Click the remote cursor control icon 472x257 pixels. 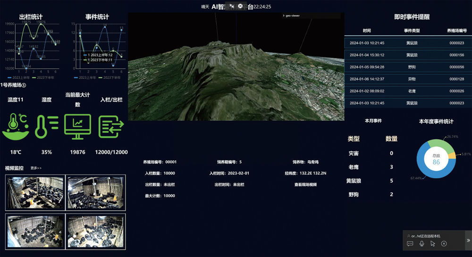coord(433,244)
